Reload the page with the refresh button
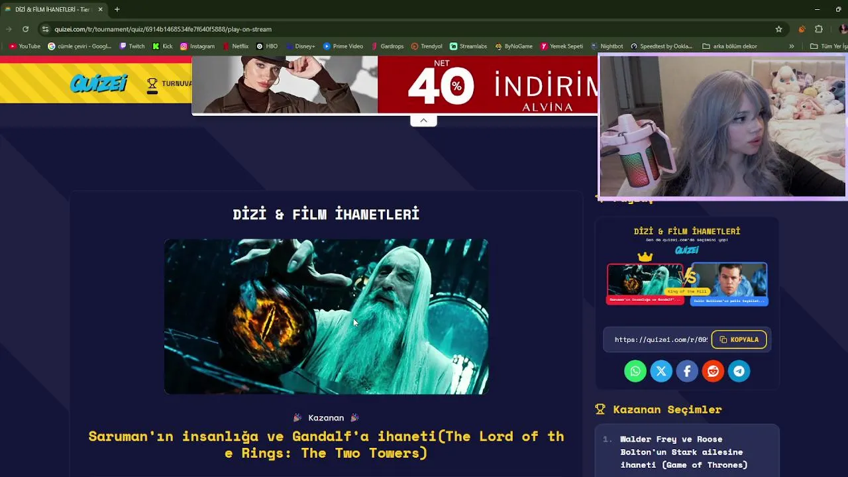This screenshot has width=848, height=477. coord(25,29)
